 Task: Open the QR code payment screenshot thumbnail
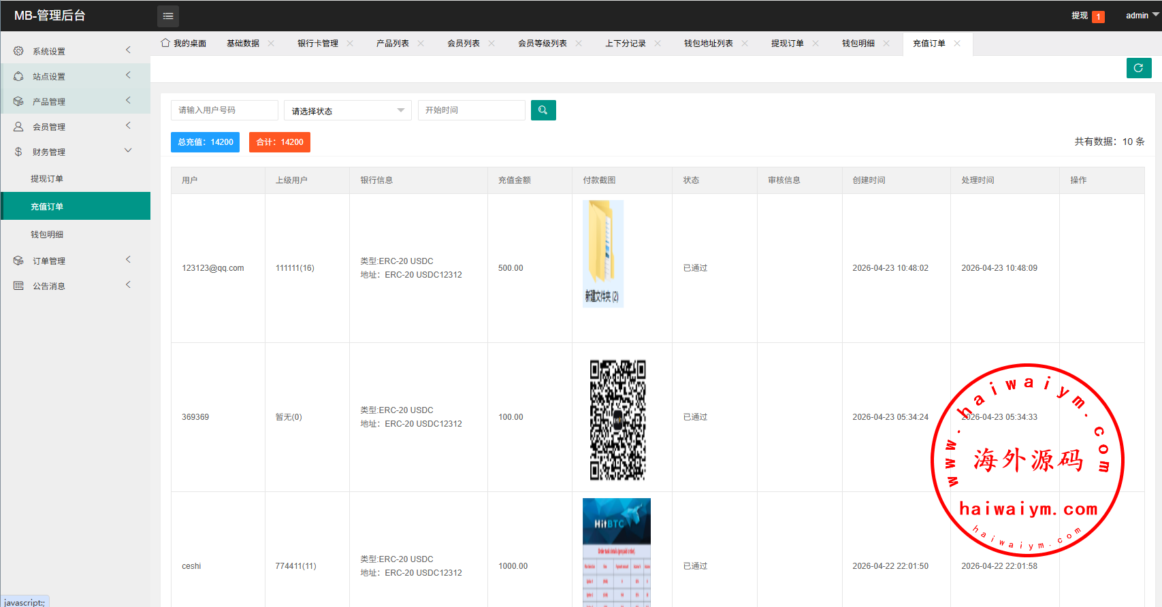point(617,420)
